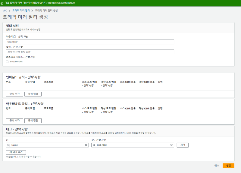The image size is (241, 173).
Task: Add an outbound rule with 규칙 추가
Action: [14, 121]
